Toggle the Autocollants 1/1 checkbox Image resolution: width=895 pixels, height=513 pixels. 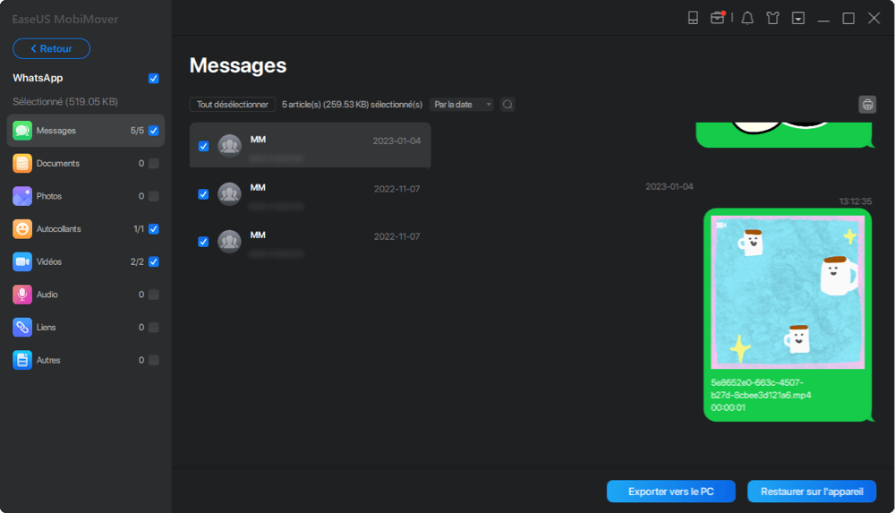click(x=154, y=229)
